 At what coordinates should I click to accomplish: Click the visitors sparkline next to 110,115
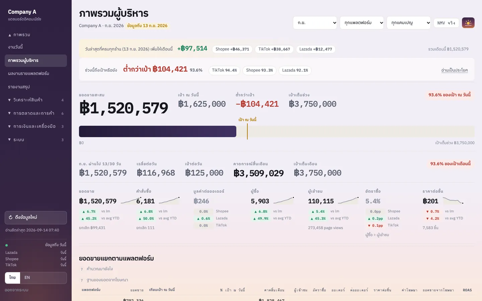348,201
